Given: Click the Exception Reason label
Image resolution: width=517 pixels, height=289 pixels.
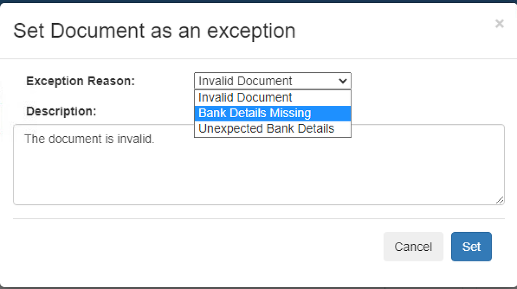Looking at the screenshot, I should (80, 81).
